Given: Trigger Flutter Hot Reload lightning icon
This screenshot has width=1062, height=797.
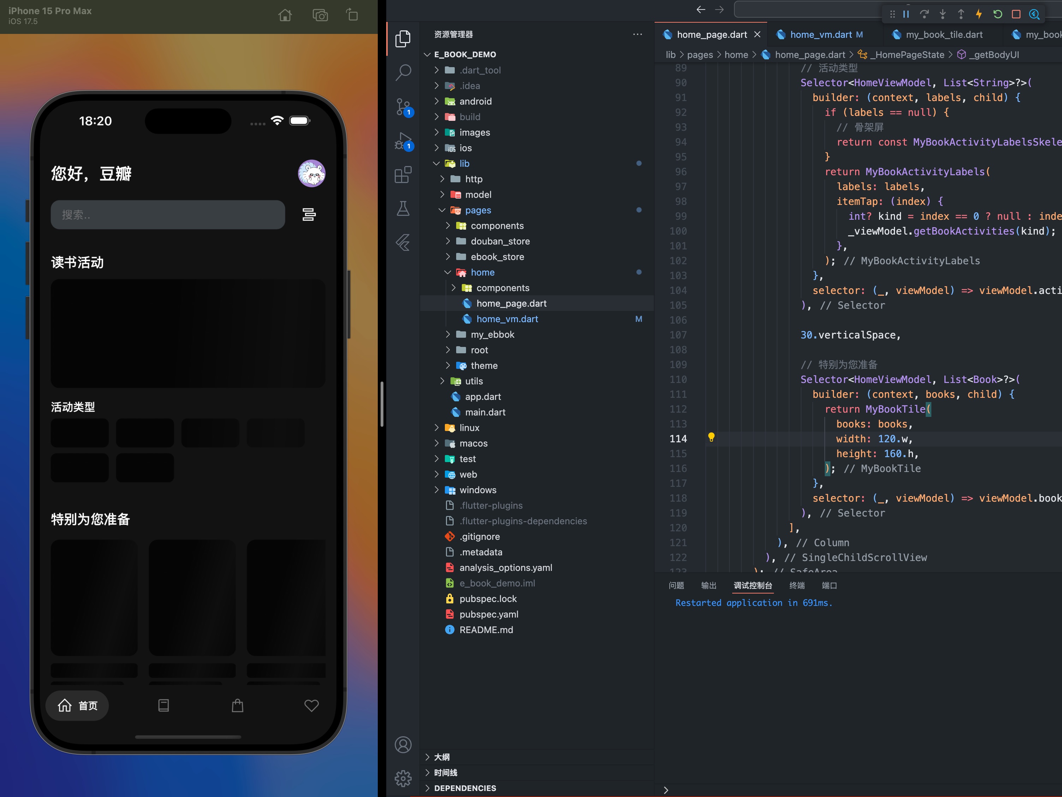Looking at the screenshot, I should coord(979,14).
